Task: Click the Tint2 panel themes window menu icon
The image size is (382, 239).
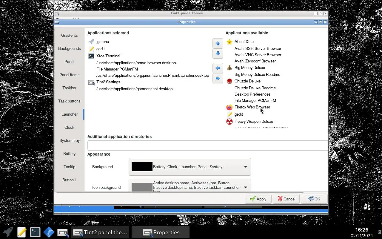Action: click(x=57, y=13)
